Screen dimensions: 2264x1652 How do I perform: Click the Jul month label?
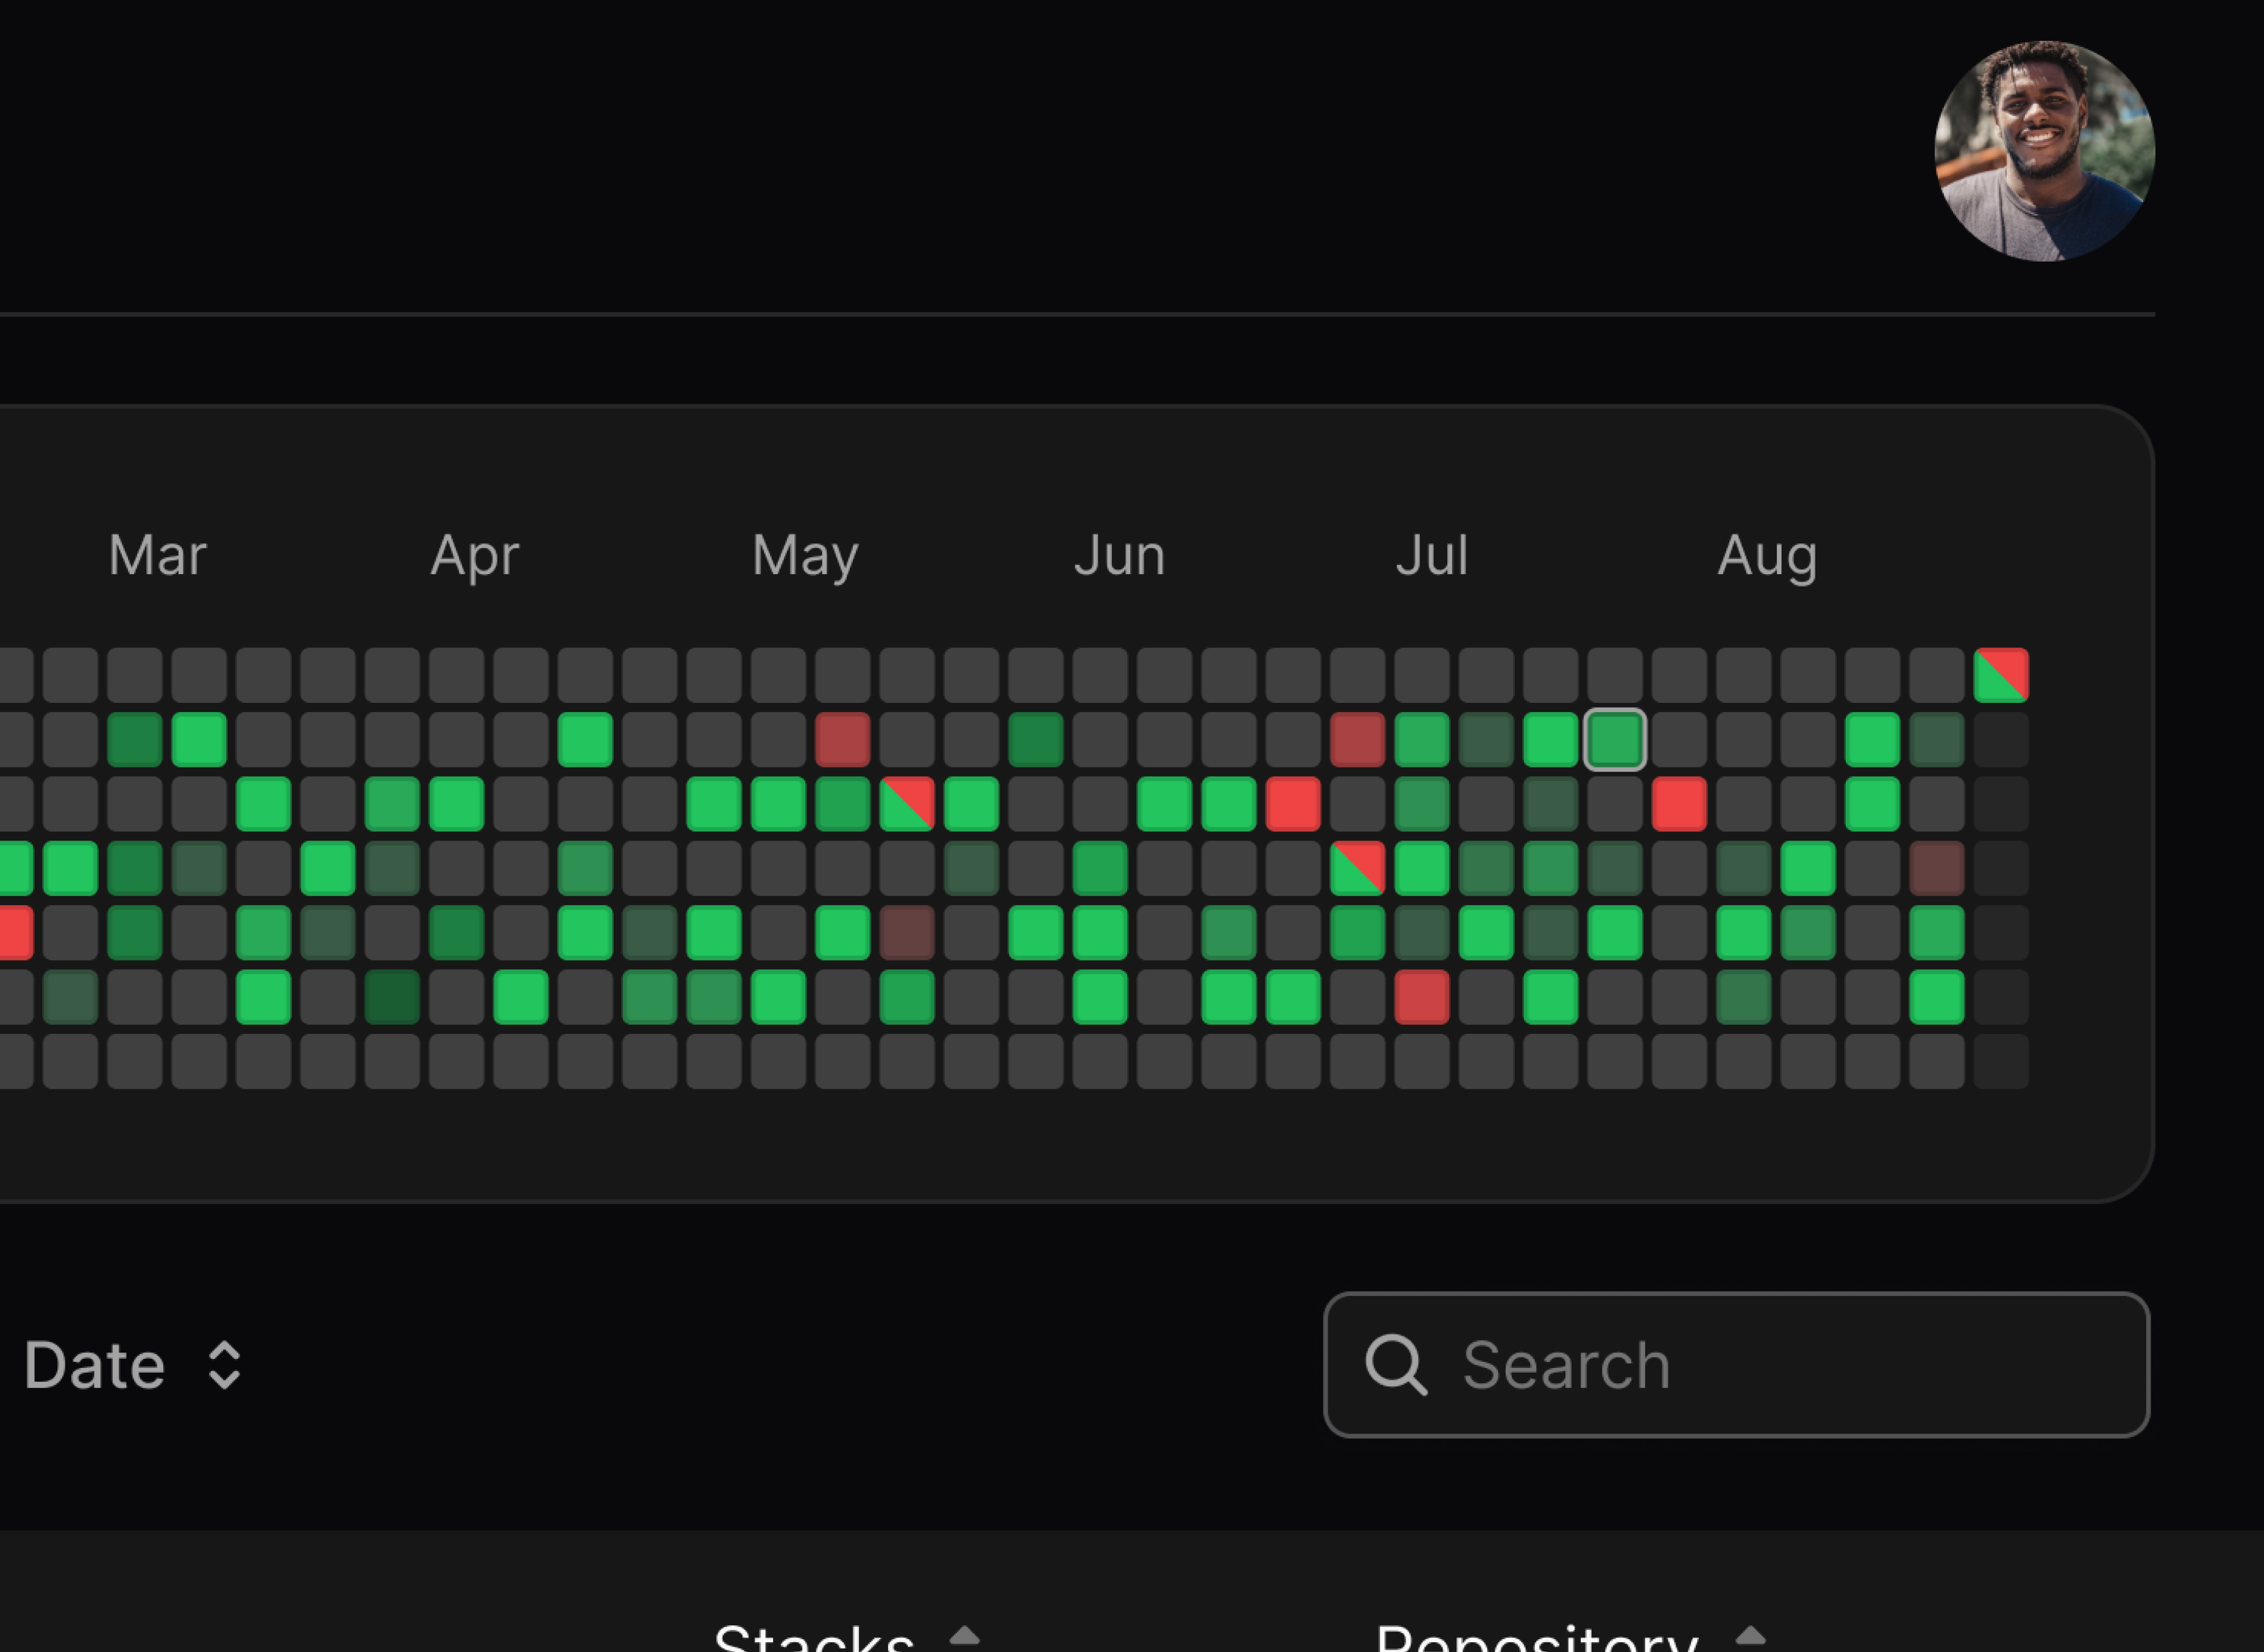coord(1432,555)
